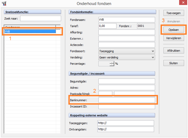Select VVB in the fund list
This screenshot has height=138, width=188.
(x=30, y=32)
